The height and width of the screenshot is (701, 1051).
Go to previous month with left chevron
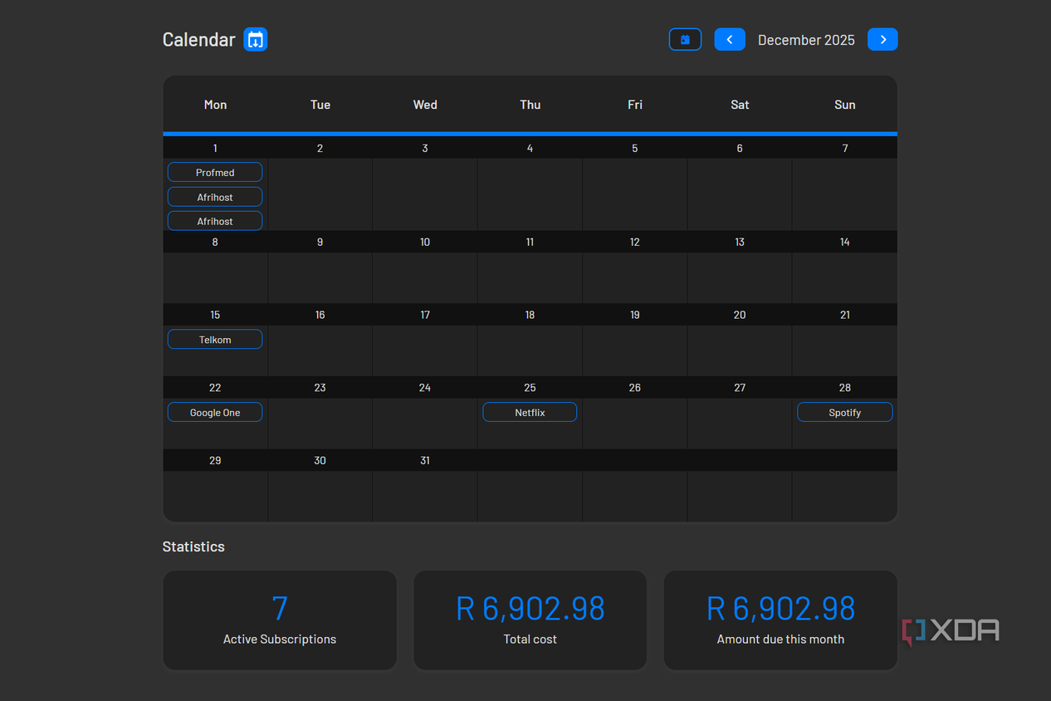point(730,40)
